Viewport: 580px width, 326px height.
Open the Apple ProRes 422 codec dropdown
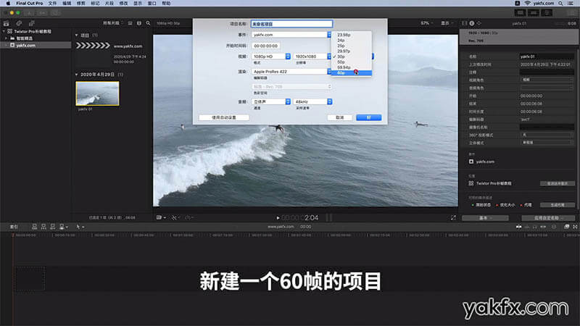(291, 71)
